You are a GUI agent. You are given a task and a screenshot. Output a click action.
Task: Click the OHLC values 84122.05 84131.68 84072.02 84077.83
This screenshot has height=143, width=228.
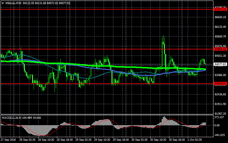pos(46,3)
